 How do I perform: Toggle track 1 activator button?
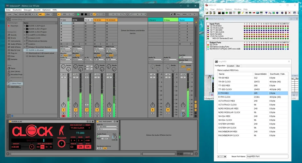click(x=63, y=110)
